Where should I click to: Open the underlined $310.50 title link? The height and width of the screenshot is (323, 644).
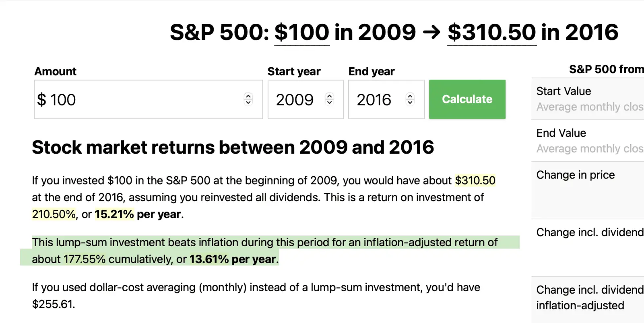(492, 33)
